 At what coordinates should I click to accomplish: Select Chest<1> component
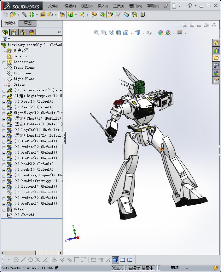(x=38, y=118)
